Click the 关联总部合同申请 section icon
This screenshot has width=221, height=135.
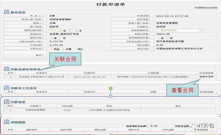(x=7, y=69)
